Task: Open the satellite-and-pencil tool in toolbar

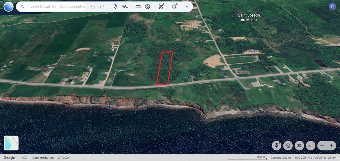Action: (161, 6)
